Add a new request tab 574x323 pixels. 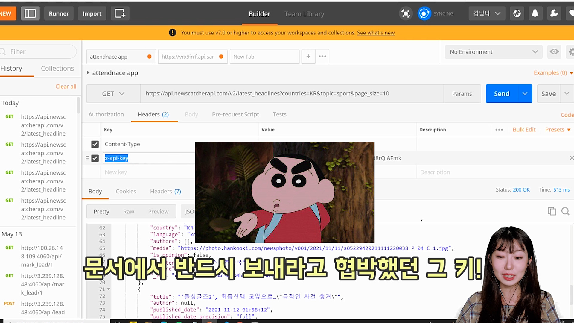pos(308,57)
